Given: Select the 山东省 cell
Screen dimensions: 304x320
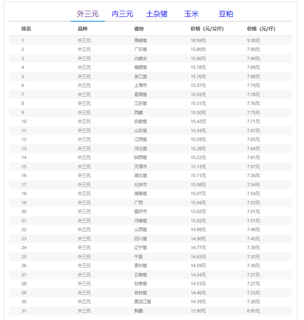Looking at the screenshot, I should click(140, 131).
